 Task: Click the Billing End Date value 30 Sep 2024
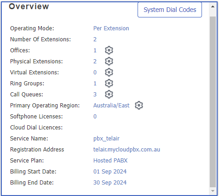click(110, 183)
